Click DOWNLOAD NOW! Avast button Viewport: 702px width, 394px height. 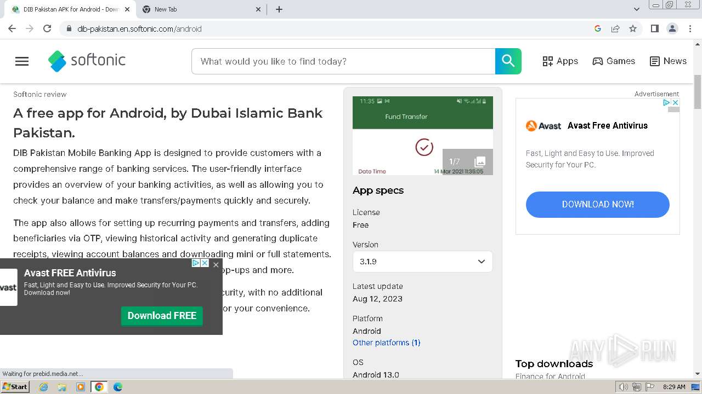pyautogui.click(x=598, y=205)
